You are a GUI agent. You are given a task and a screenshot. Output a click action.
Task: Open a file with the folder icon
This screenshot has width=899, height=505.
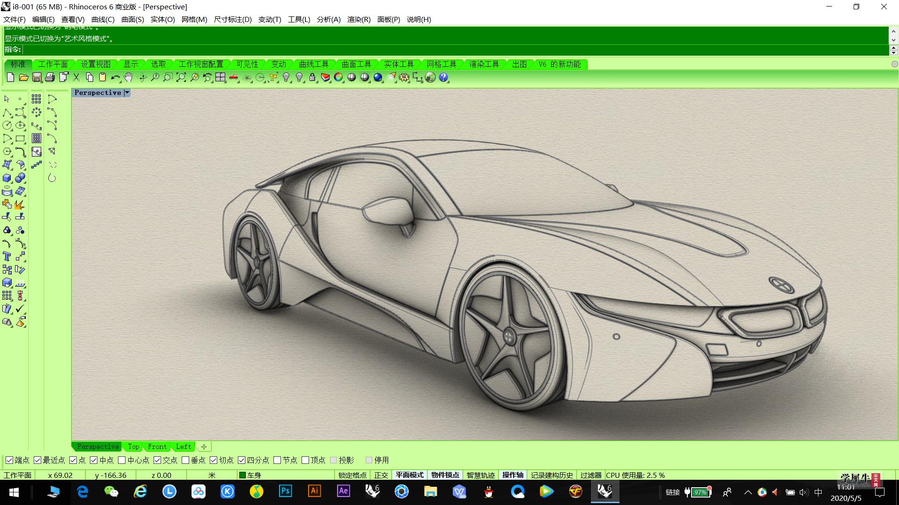23,77
